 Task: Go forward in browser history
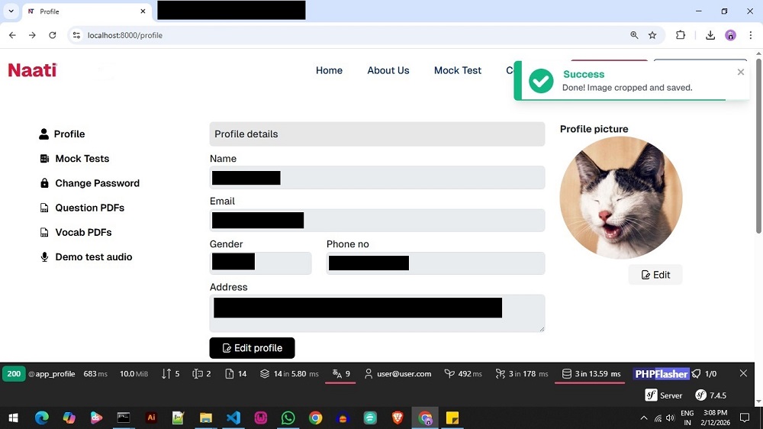(32, 35)
